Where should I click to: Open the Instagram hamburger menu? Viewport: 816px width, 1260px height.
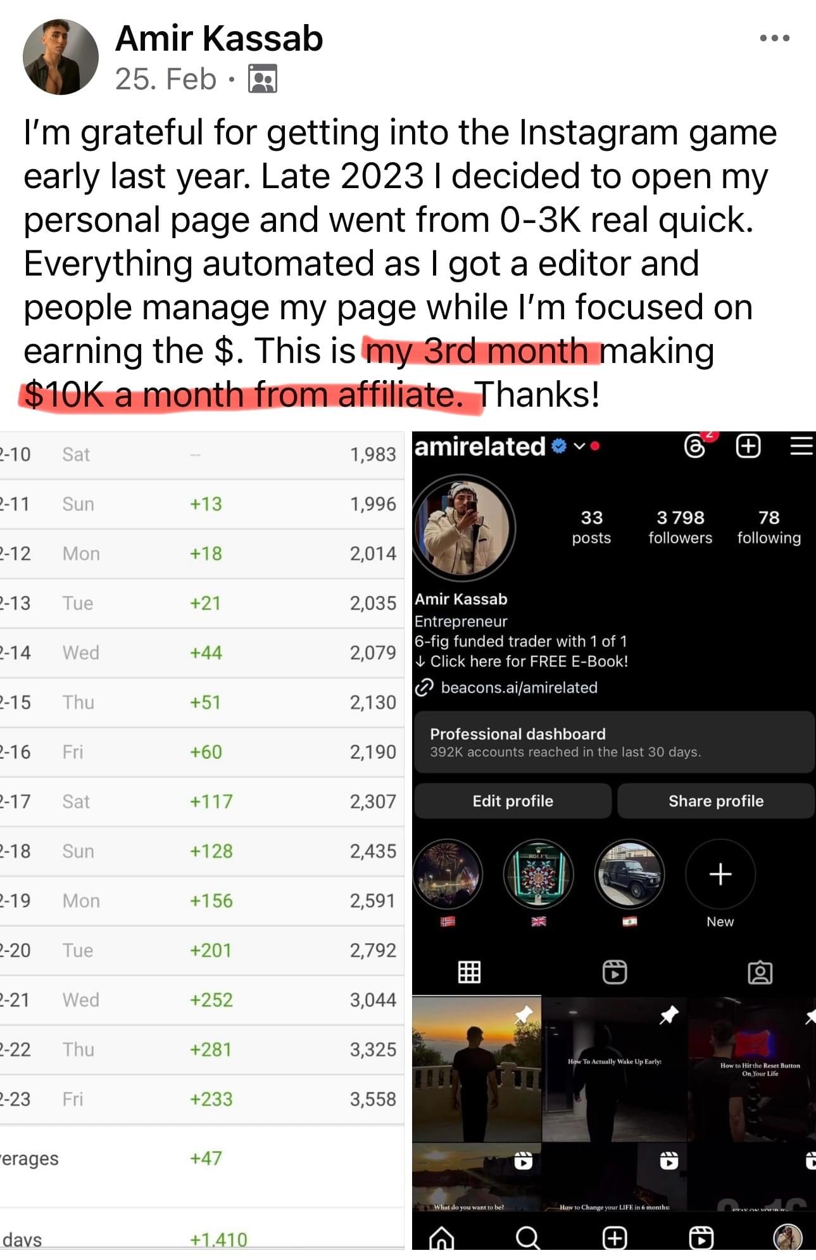coord(801,446)
